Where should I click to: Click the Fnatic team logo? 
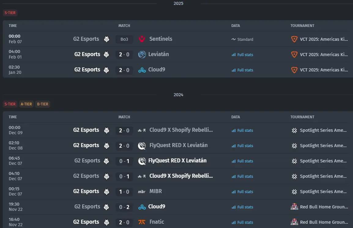point(142,222)
